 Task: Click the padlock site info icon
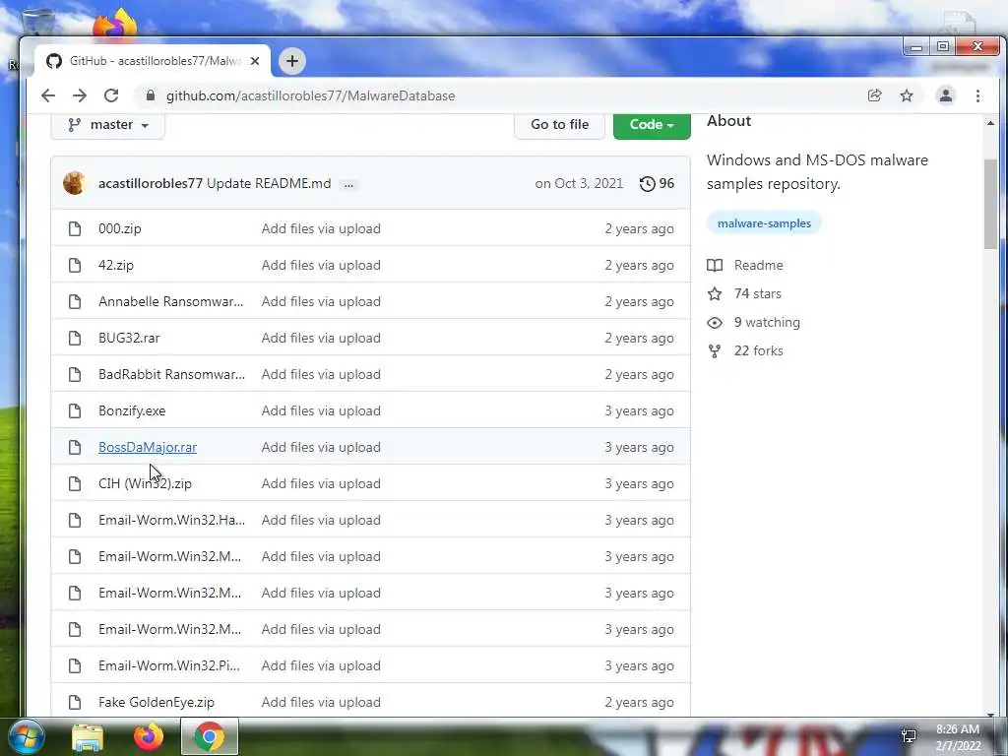click(x=151, y=95)
